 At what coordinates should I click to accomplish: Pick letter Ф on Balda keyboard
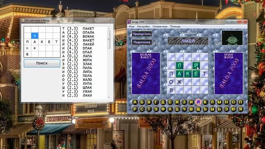point(163,109)
